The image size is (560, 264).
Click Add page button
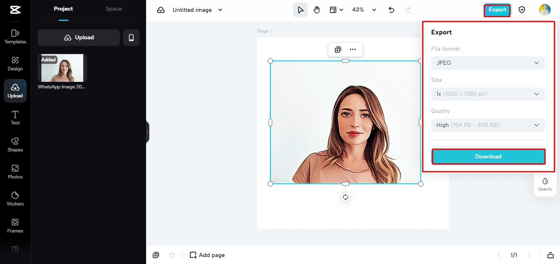[x=207, y=255]
